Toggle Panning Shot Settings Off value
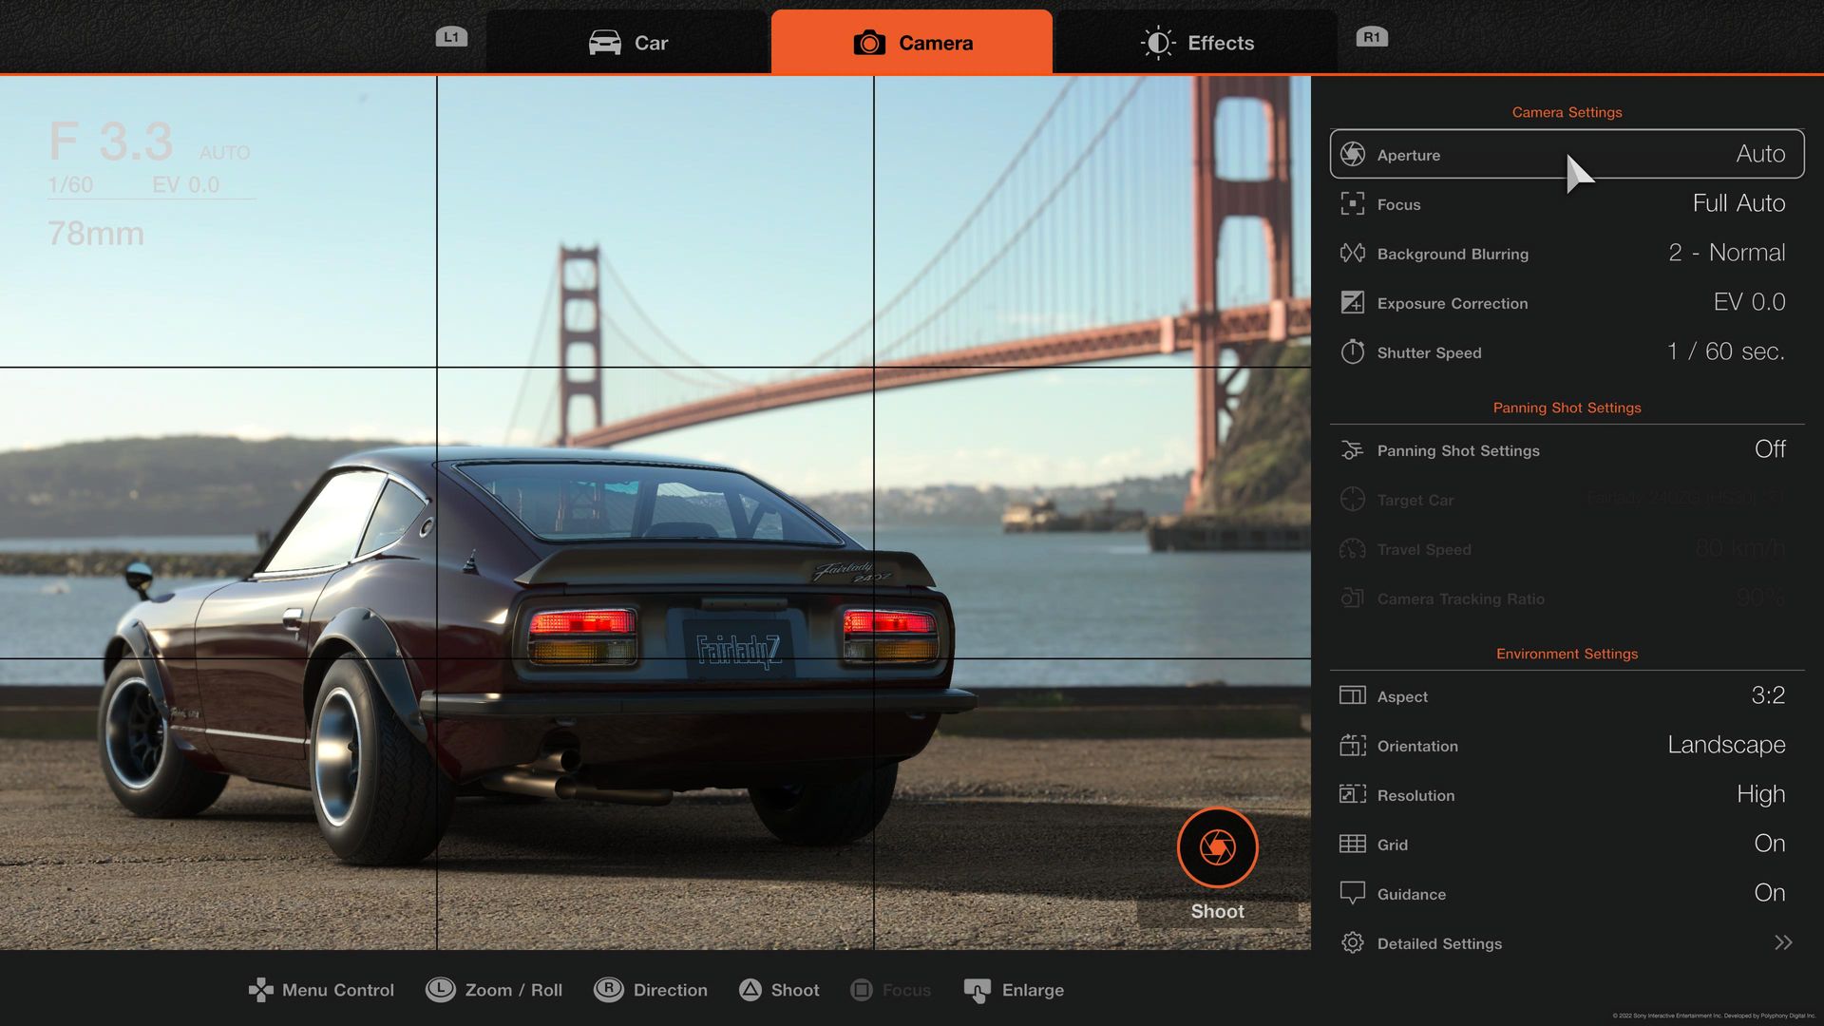This screenshot has width=1824, height=1026. (x=1769, y=449)
